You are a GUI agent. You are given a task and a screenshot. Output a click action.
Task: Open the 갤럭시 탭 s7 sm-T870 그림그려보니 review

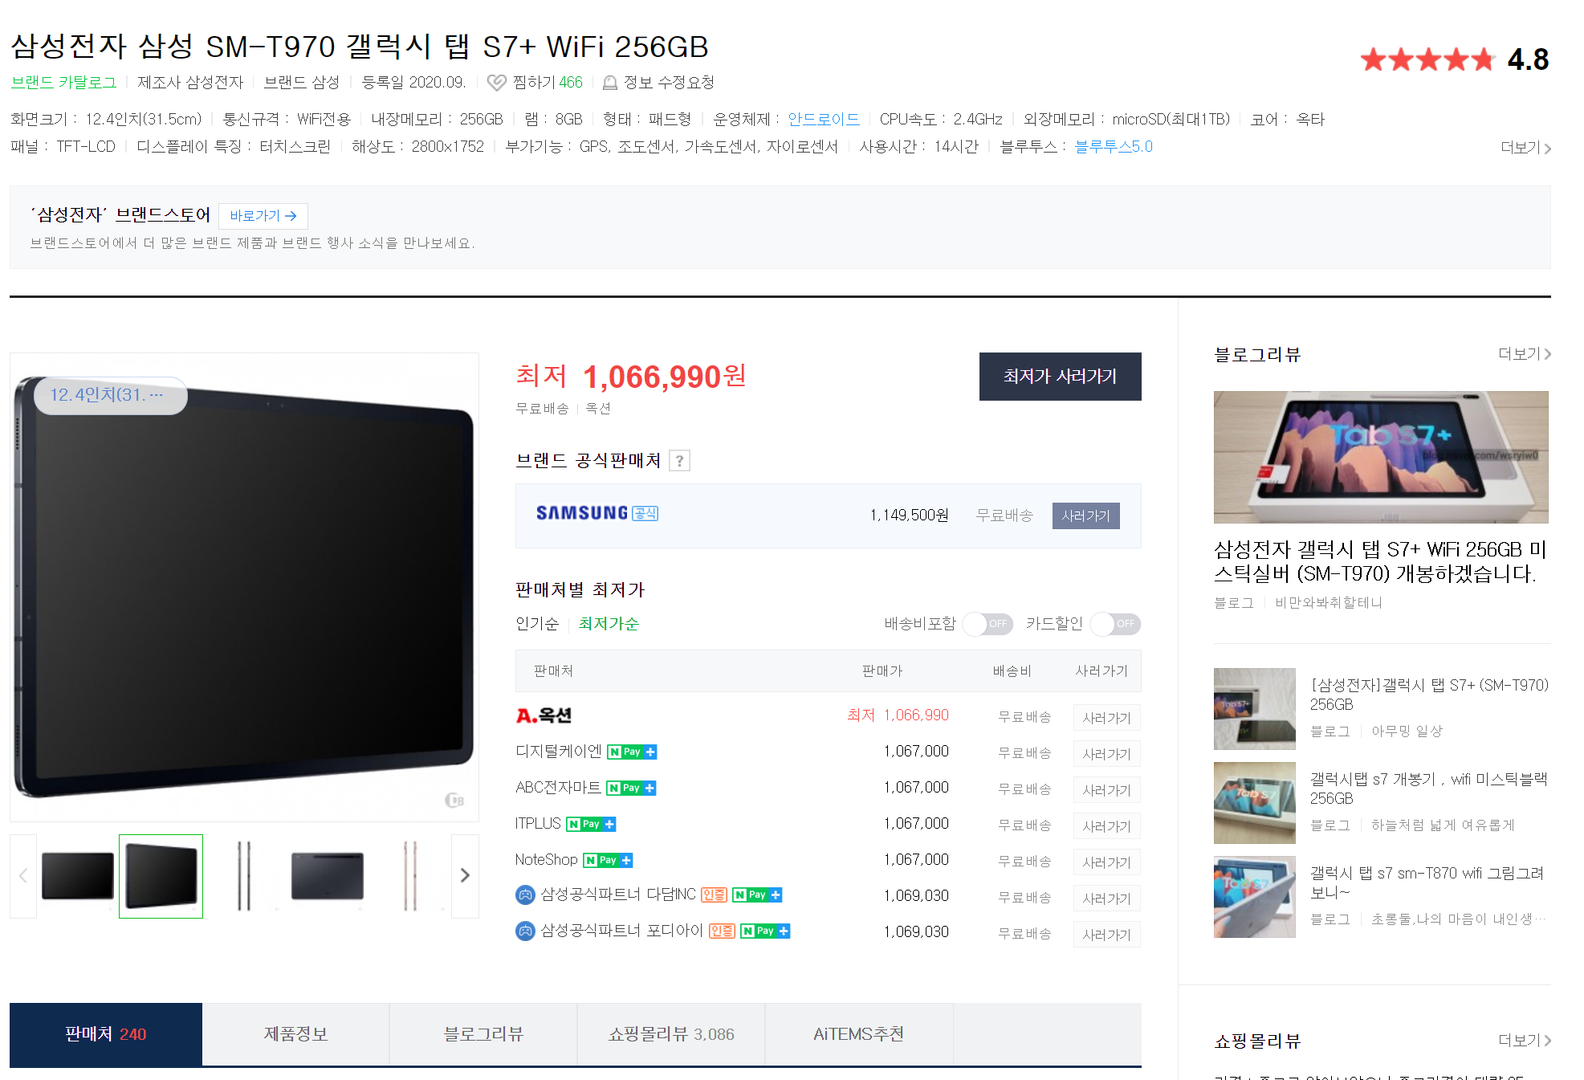[x=1427, y=882]
